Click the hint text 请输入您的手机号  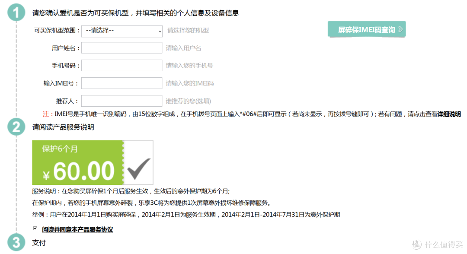[x=189, y=65]
